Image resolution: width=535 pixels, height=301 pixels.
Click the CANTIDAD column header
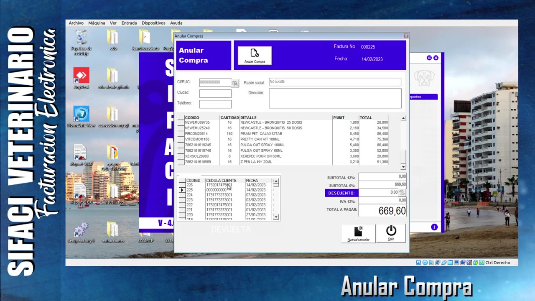pos(229,117)
